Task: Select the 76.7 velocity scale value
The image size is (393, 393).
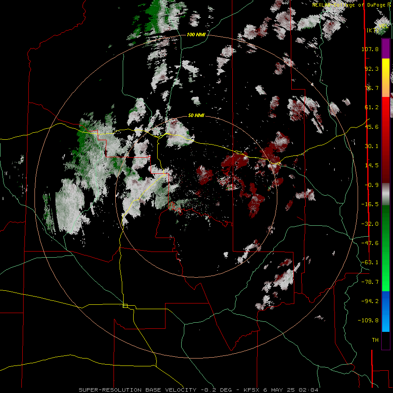Action: coord(372,88)
